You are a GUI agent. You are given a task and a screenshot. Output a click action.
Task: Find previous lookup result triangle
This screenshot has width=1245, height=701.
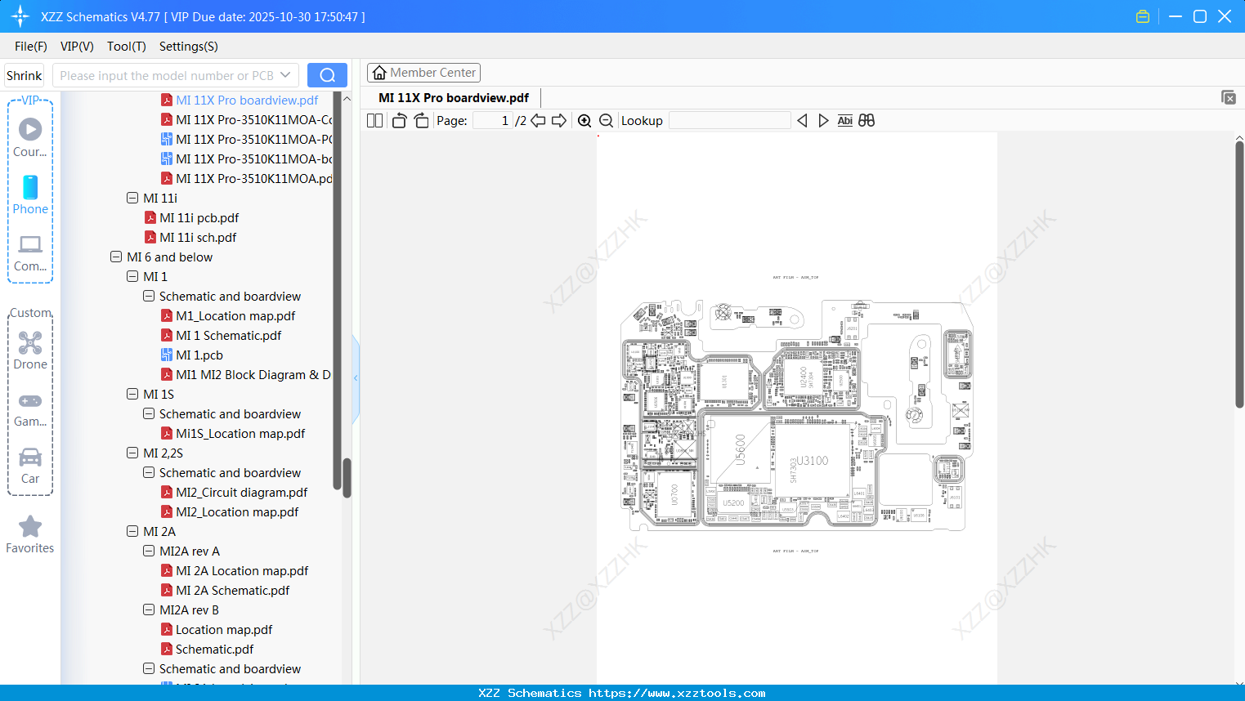point(802,121)
